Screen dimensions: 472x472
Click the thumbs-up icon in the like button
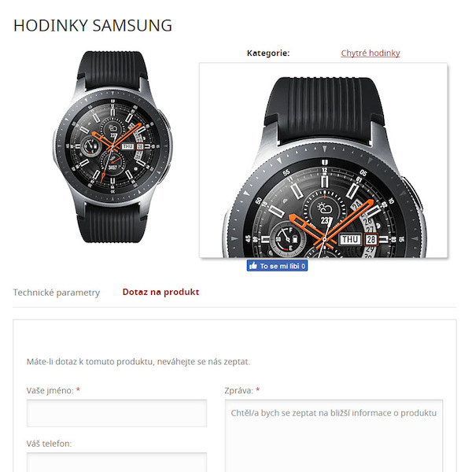tap(253, 266)
